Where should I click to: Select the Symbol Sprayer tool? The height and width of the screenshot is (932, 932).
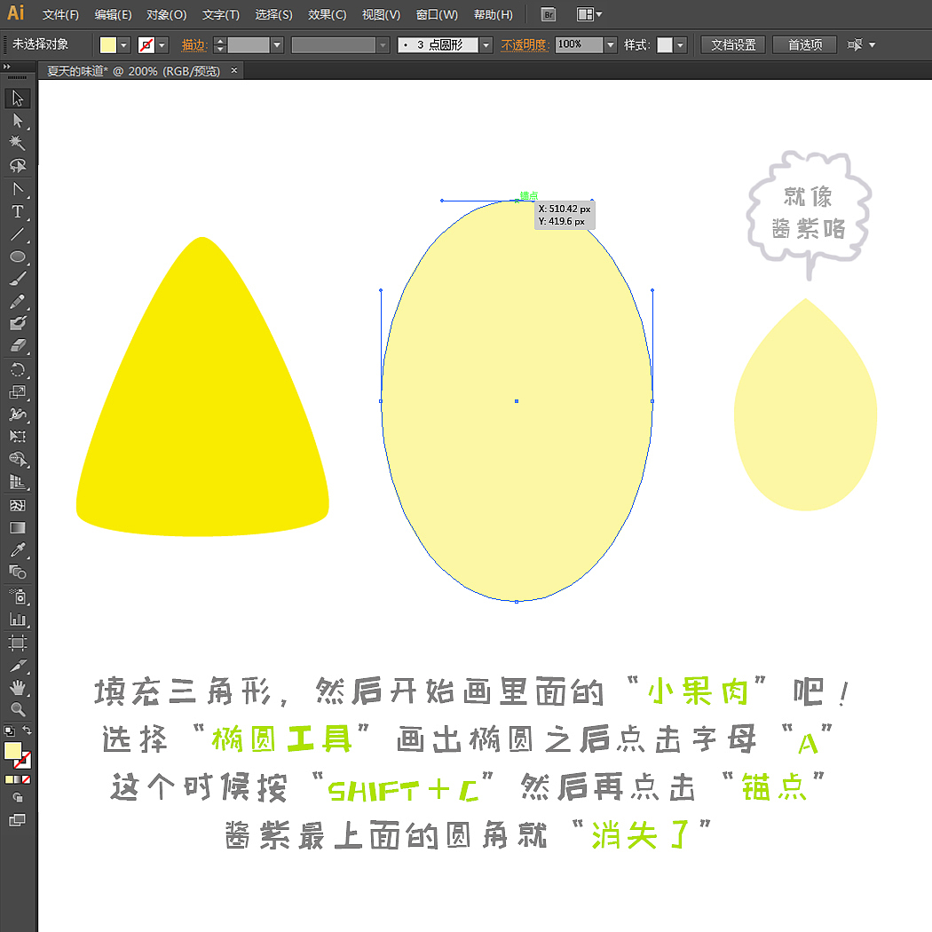[x=17, y=596]
